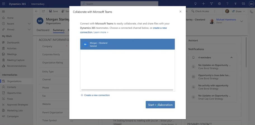Click the page vertical scrollbar

click(x=246, y=52)
